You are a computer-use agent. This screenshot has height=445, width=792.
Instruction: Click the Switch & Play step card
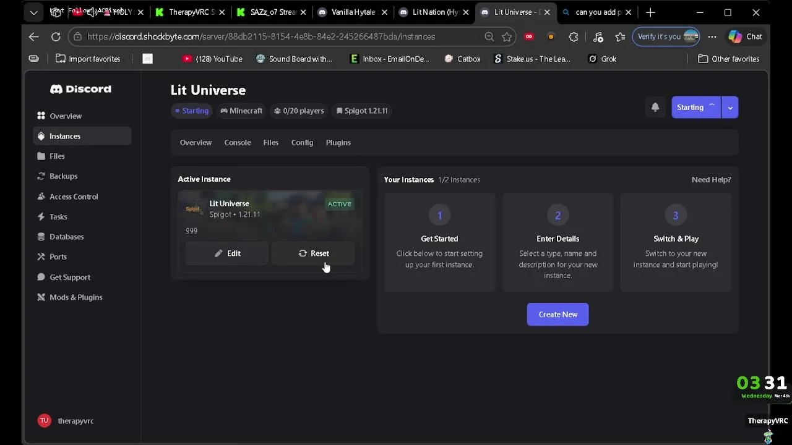676,242
